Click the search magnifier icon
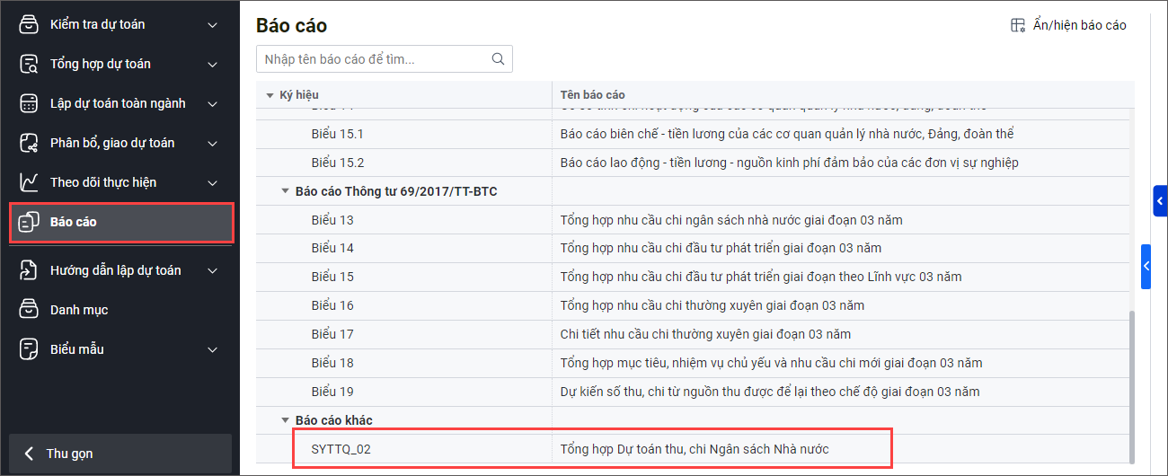Screen dimensions: 1168x476 [x=498, y=59]
